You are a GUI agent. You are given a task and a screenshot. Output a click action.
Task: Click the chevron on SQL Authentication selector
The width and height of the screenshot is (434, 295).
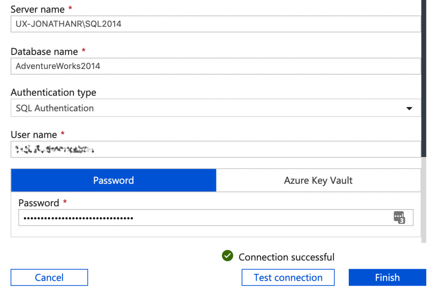tap(409, 108)
